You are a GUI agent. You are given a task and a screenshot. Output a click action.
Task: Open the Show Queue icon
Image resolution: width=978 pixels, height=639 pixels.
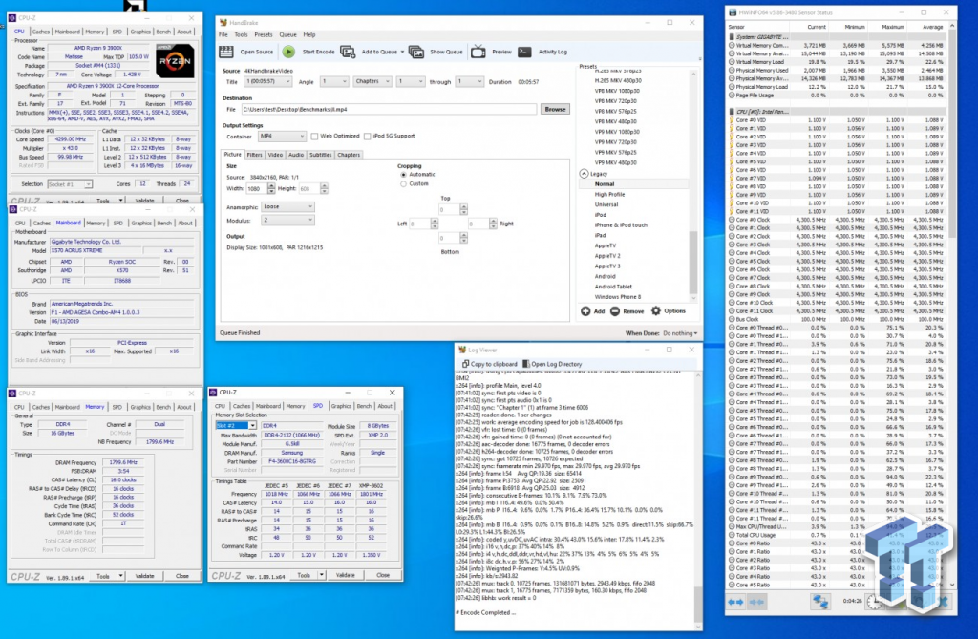418,52
